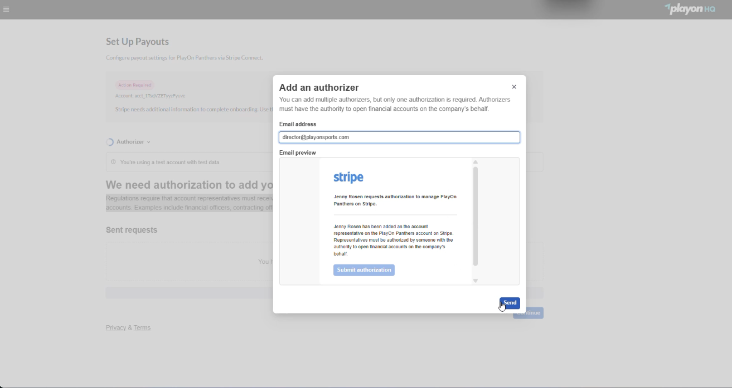Open the hamburger menu in top bar
The height and width of the screenshot is (388, 732).
[x=6, y=9]
